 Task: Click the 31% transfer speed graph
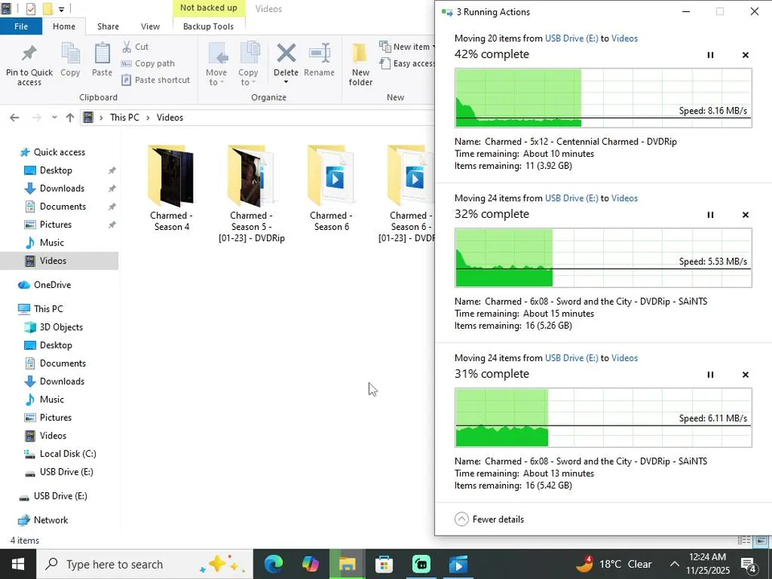coord(603,417)
